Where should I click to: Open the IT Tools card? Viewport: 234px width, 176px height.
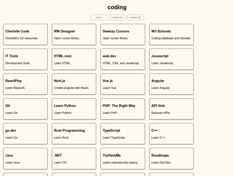tap(26, 59)
